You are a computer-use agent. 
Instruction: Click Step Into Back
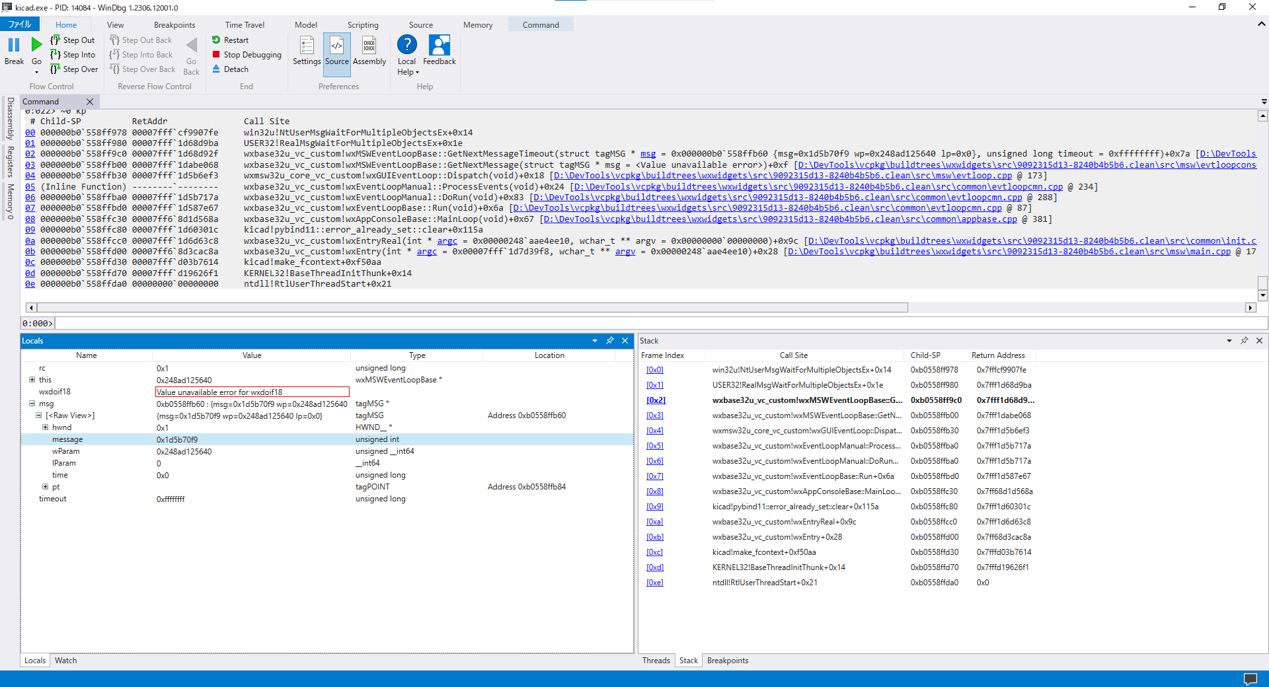141,55
